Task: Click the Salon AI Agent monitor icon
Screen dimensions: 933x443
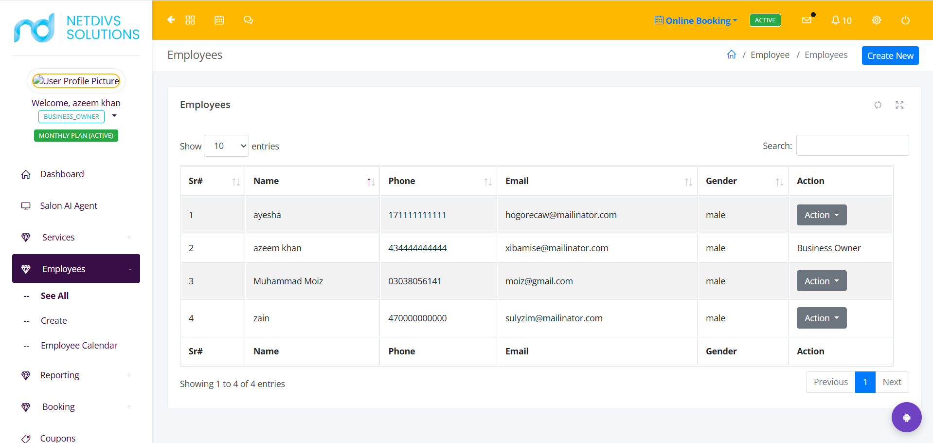Action: pos(26,206)
